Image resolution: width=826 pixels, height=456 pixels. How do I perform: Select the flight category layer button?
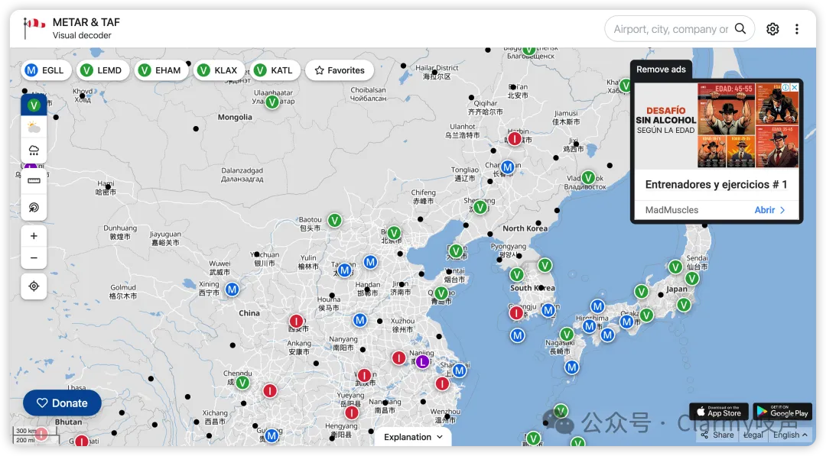coord(34,105)
